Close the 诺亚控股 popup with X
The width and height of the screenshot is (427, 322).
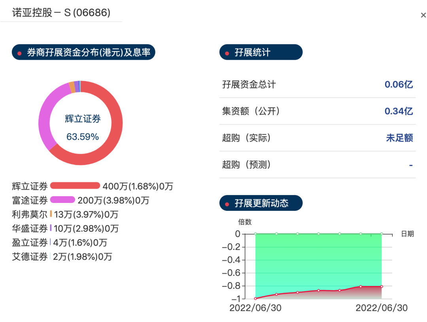click(x=423, y=15)
